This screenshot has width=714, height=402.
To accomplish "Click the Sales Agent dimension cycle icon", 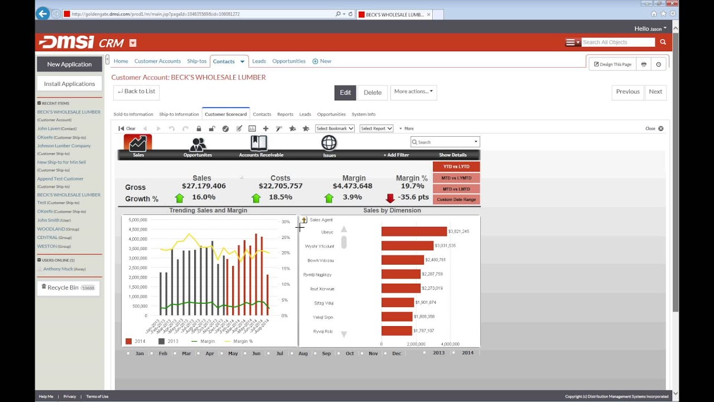I will click(304, 220).
